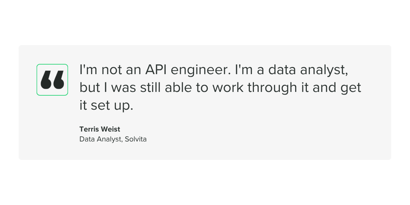
Task: Click the left quote mark glyph
Action: point(46,80)
